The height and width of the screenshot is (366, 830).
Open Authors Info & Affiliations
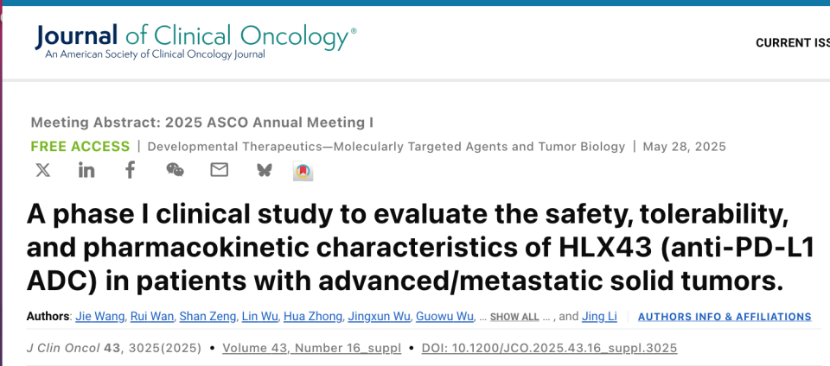725,317
